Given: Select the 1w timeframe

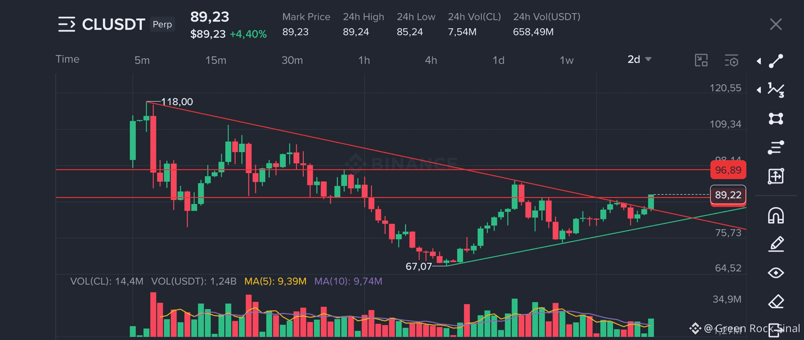Looking at the screenshot, I should click(x=567, y=60).
